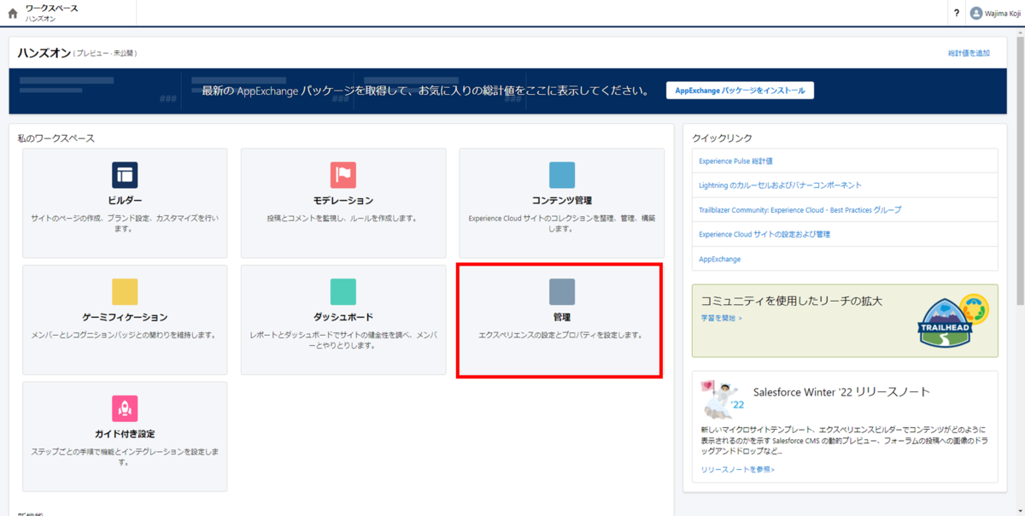Open the ワークスペース switcher menu
1025x516 pixels.
[x=52, y=13]
